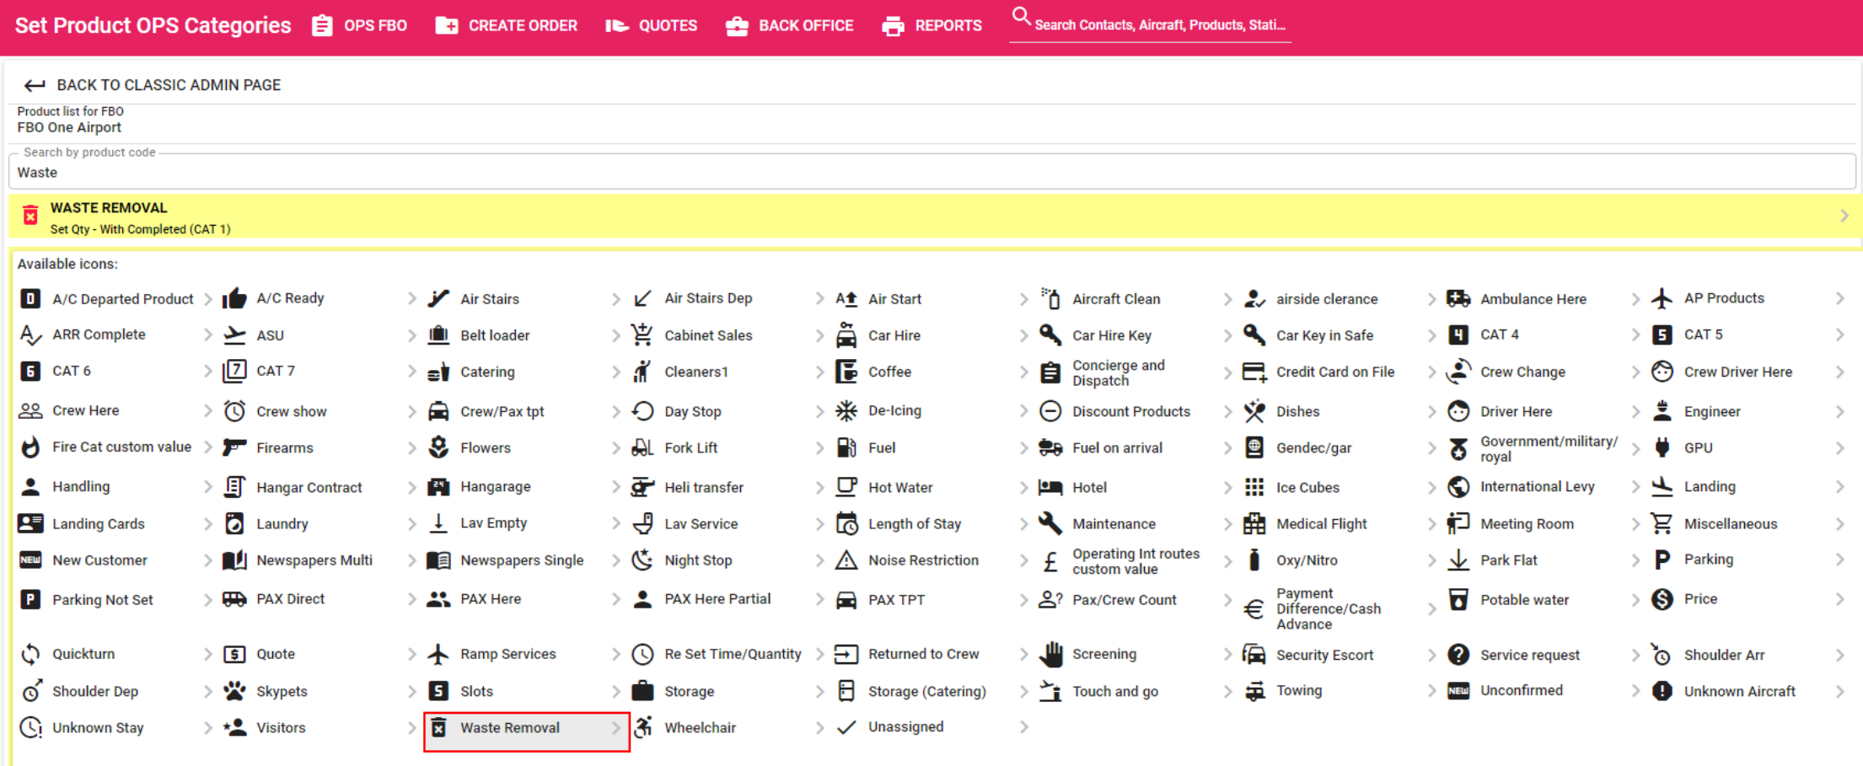Pick the Cabinet Sales cart icon

click(642, 335)
